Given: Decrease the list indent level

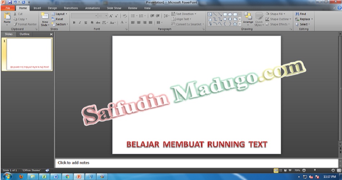Looking at the screenshot, I should (152, 16).
